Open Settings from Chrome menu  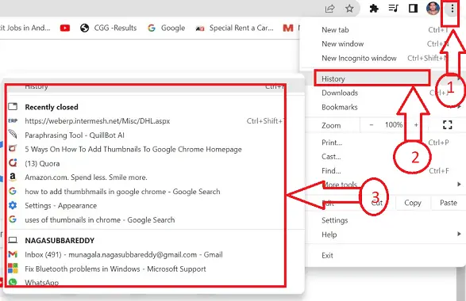(383, 220)
